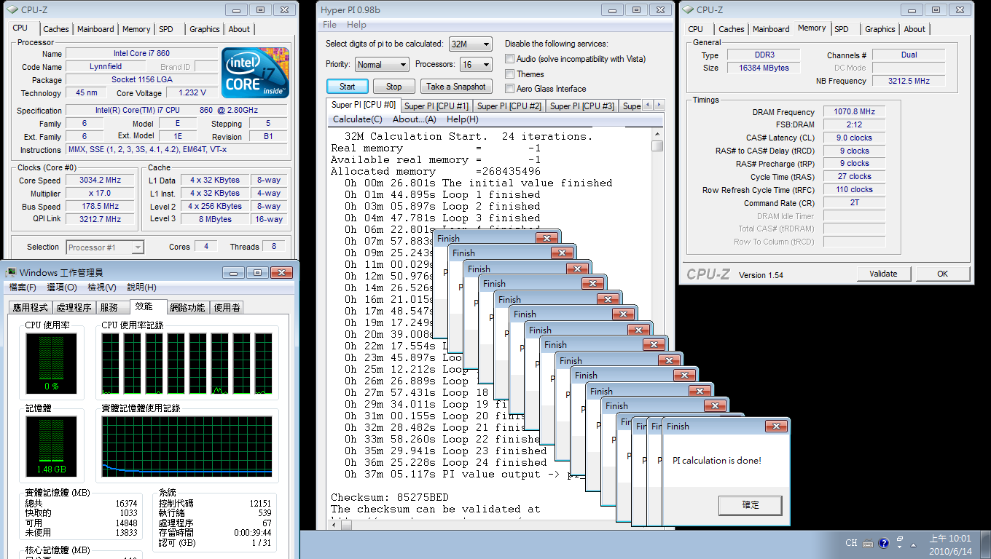Open Memory tab in left CPU-Z window
Image resolution: width=991 pixels, height=559 pixels.
(x=136, y=29)
